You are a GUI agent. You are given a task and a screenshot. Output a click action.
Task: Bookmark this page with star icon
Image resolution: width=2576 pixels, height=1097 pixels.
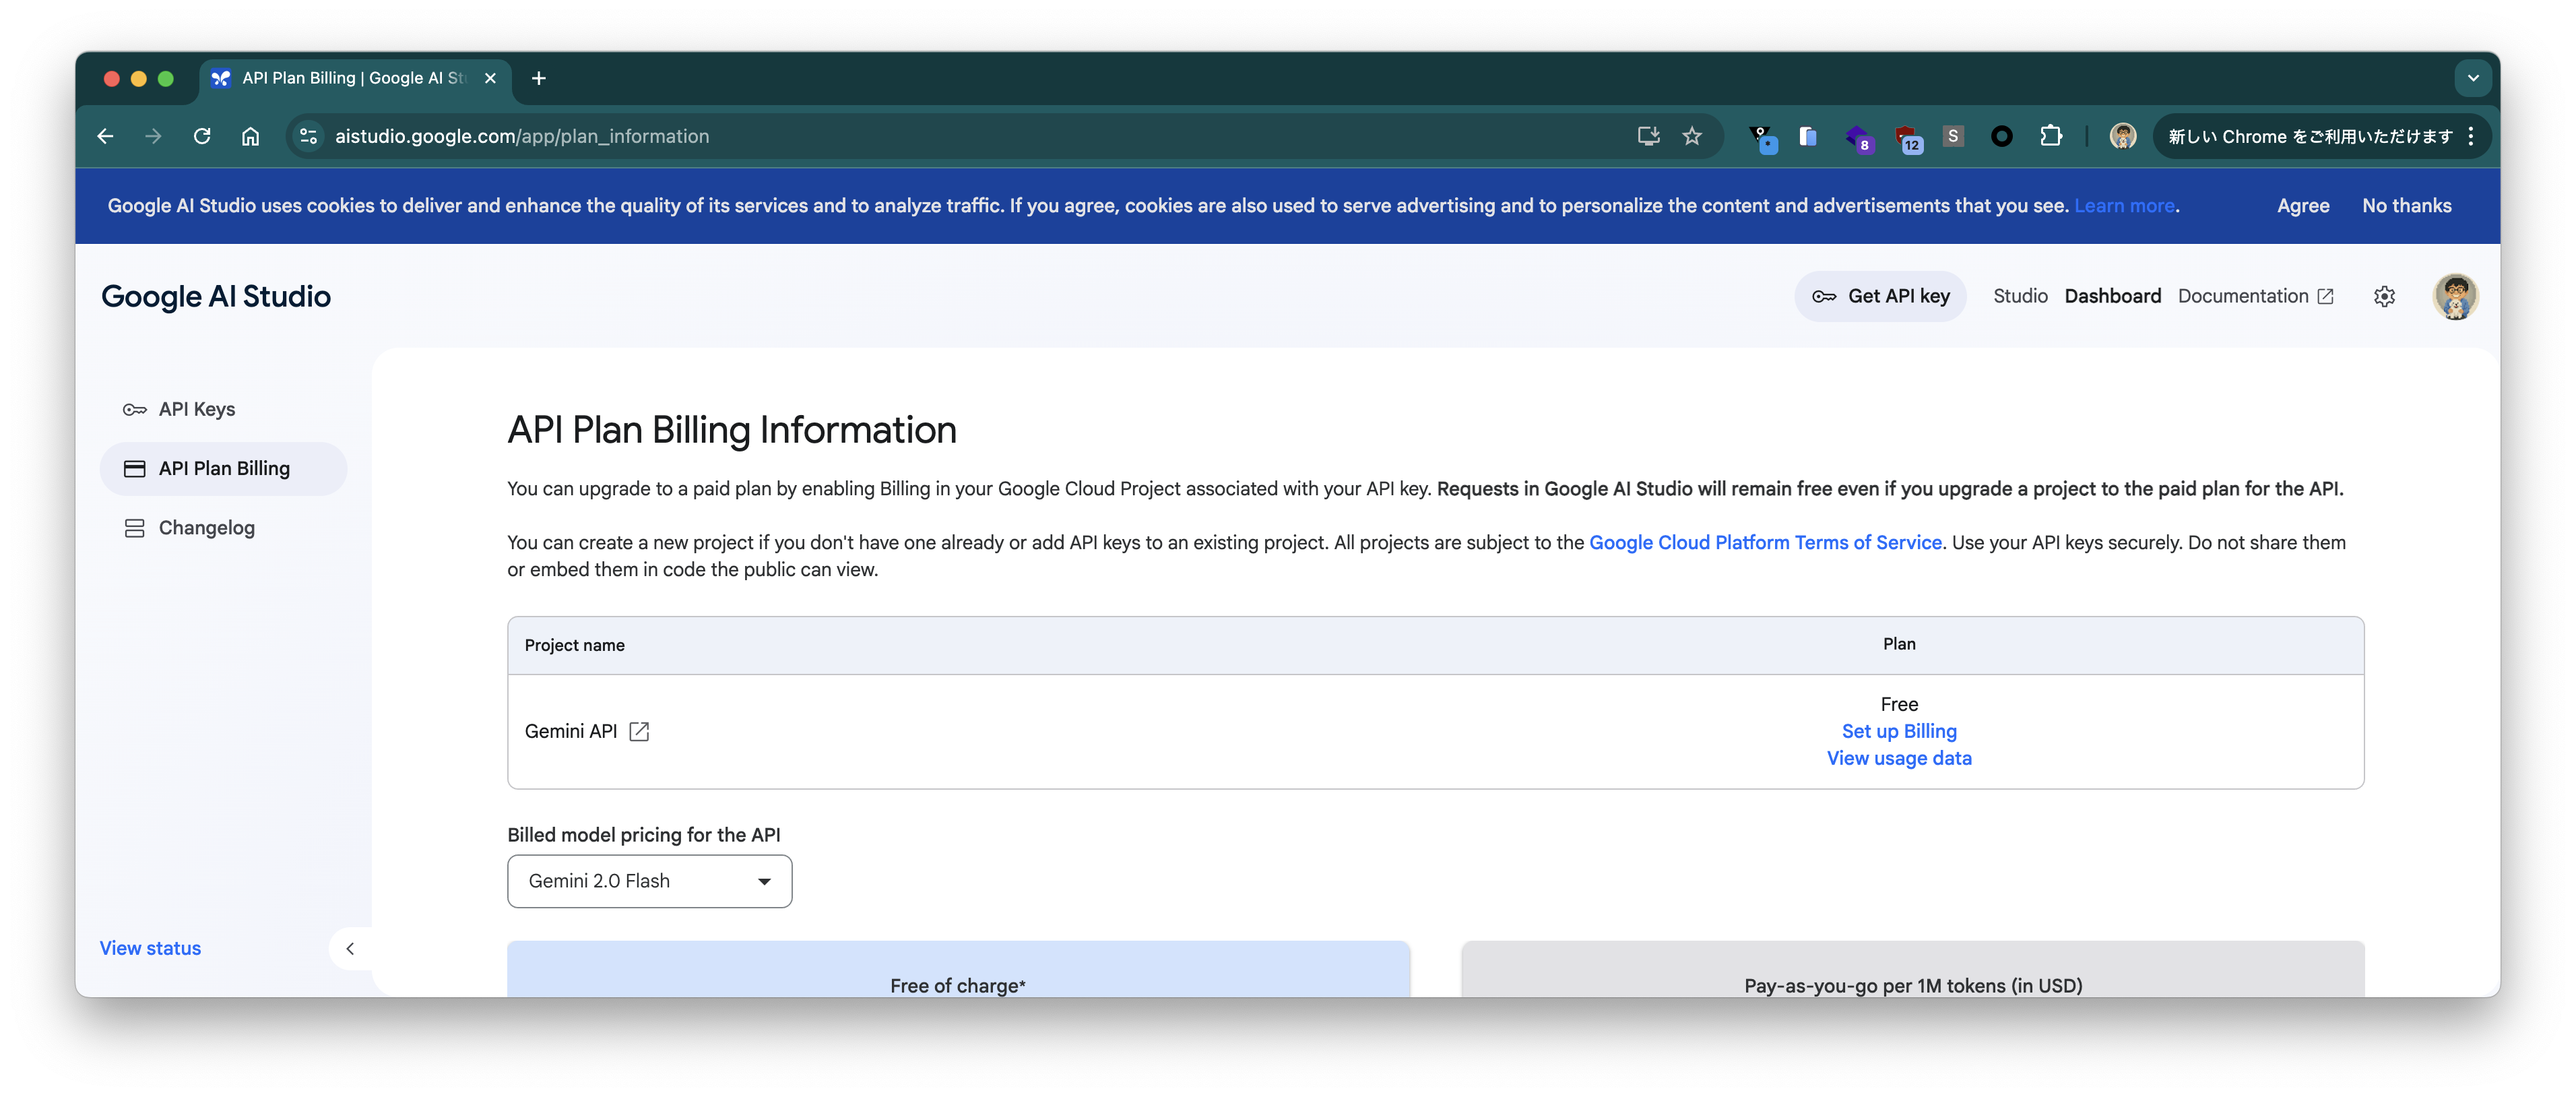(x=1691, y=136)
